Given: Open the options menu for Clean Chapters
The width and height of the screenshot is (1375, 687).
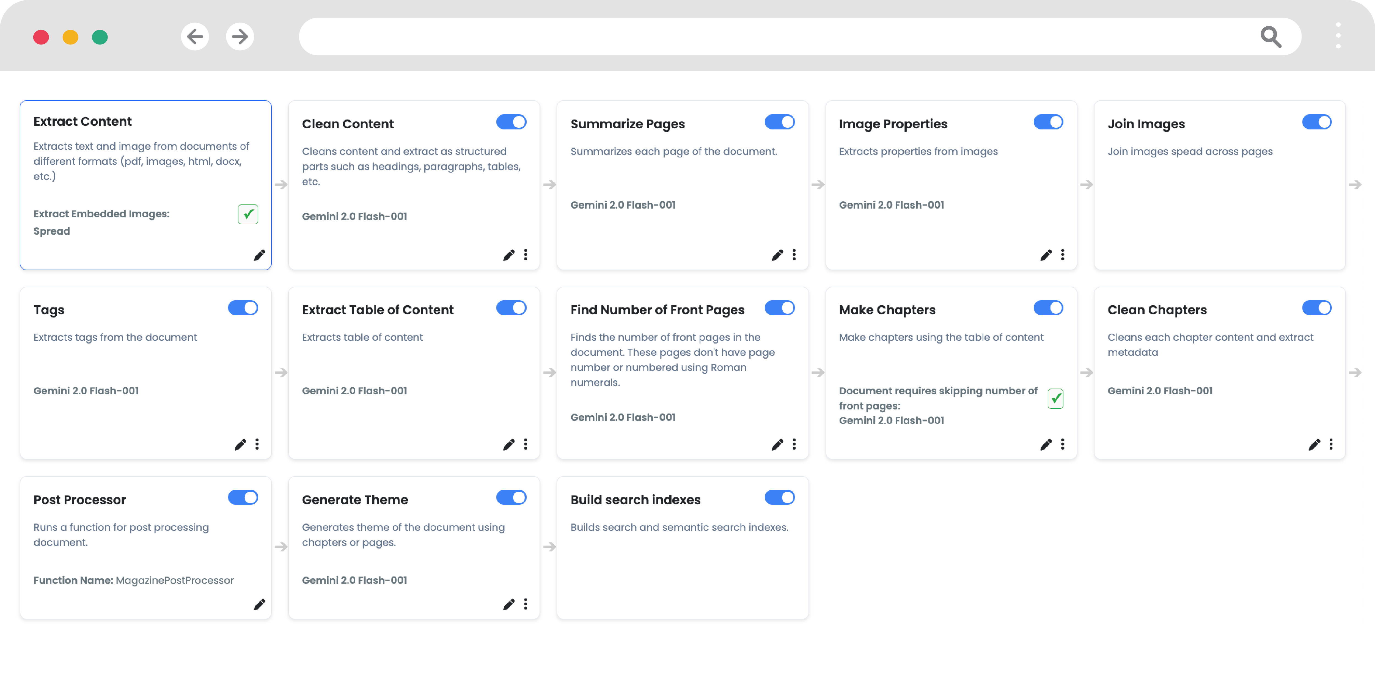Looking at the screenshot, I should [1331, 444].
